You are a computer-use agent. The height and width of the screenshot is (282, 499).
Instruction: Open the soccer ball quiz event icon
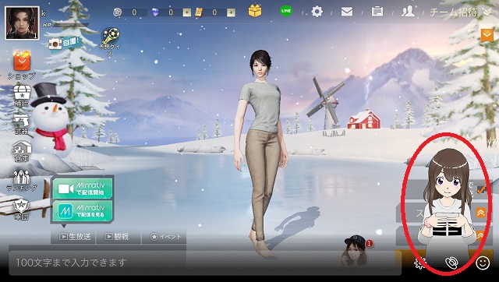tap(110, 37)
